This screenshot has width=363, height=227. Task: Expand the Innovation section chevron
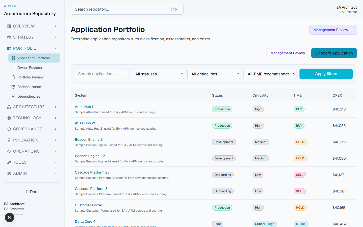click(x=55, y=140)
